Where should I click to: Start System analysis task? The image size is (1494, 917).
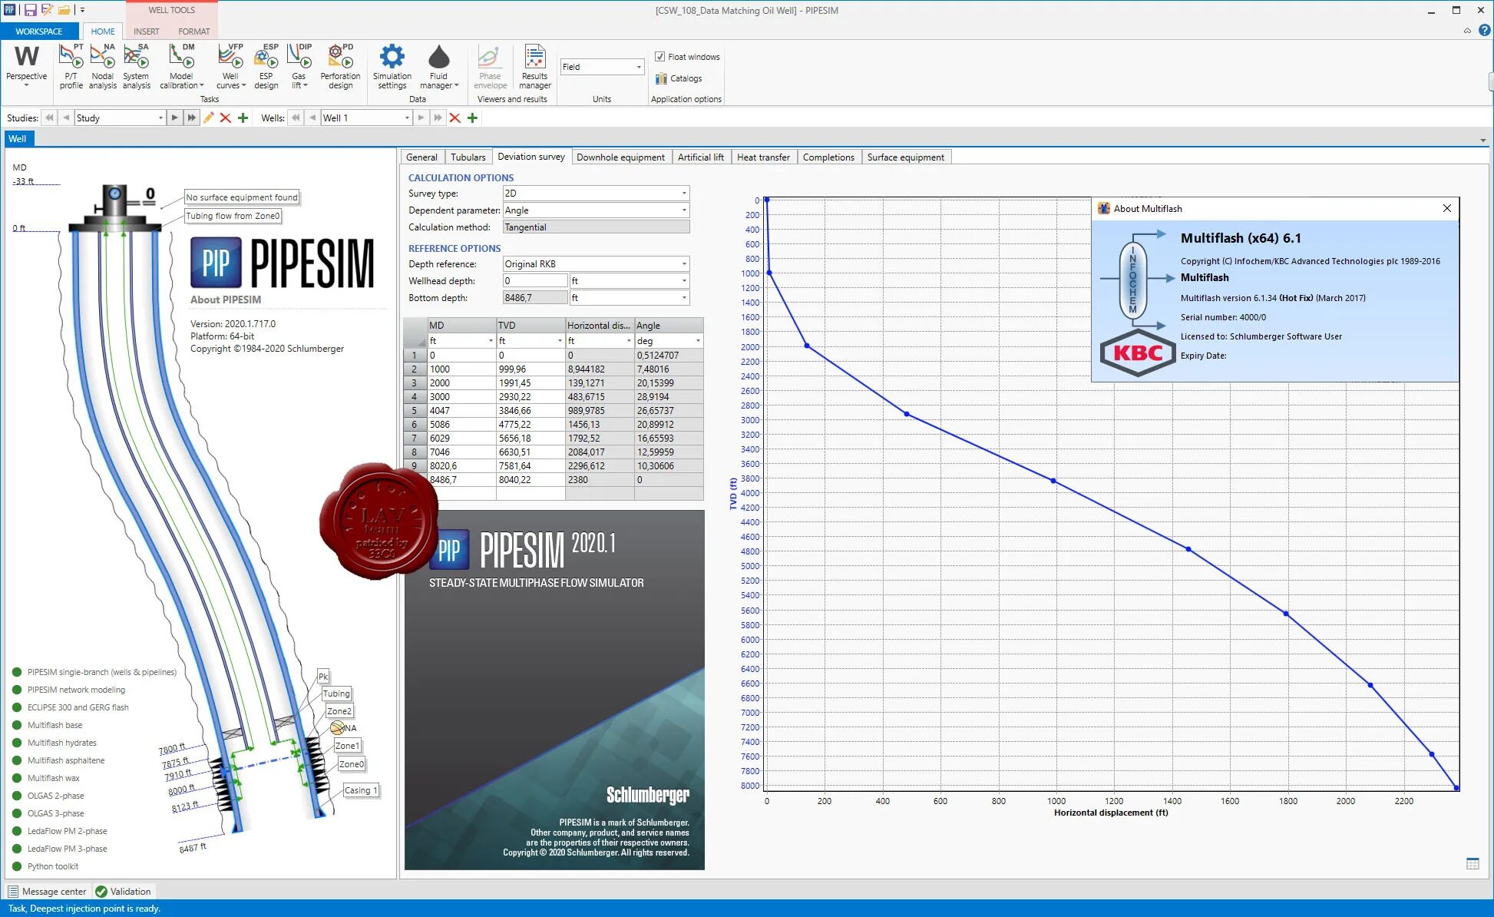pyautogui.click(x=136, y=67)
